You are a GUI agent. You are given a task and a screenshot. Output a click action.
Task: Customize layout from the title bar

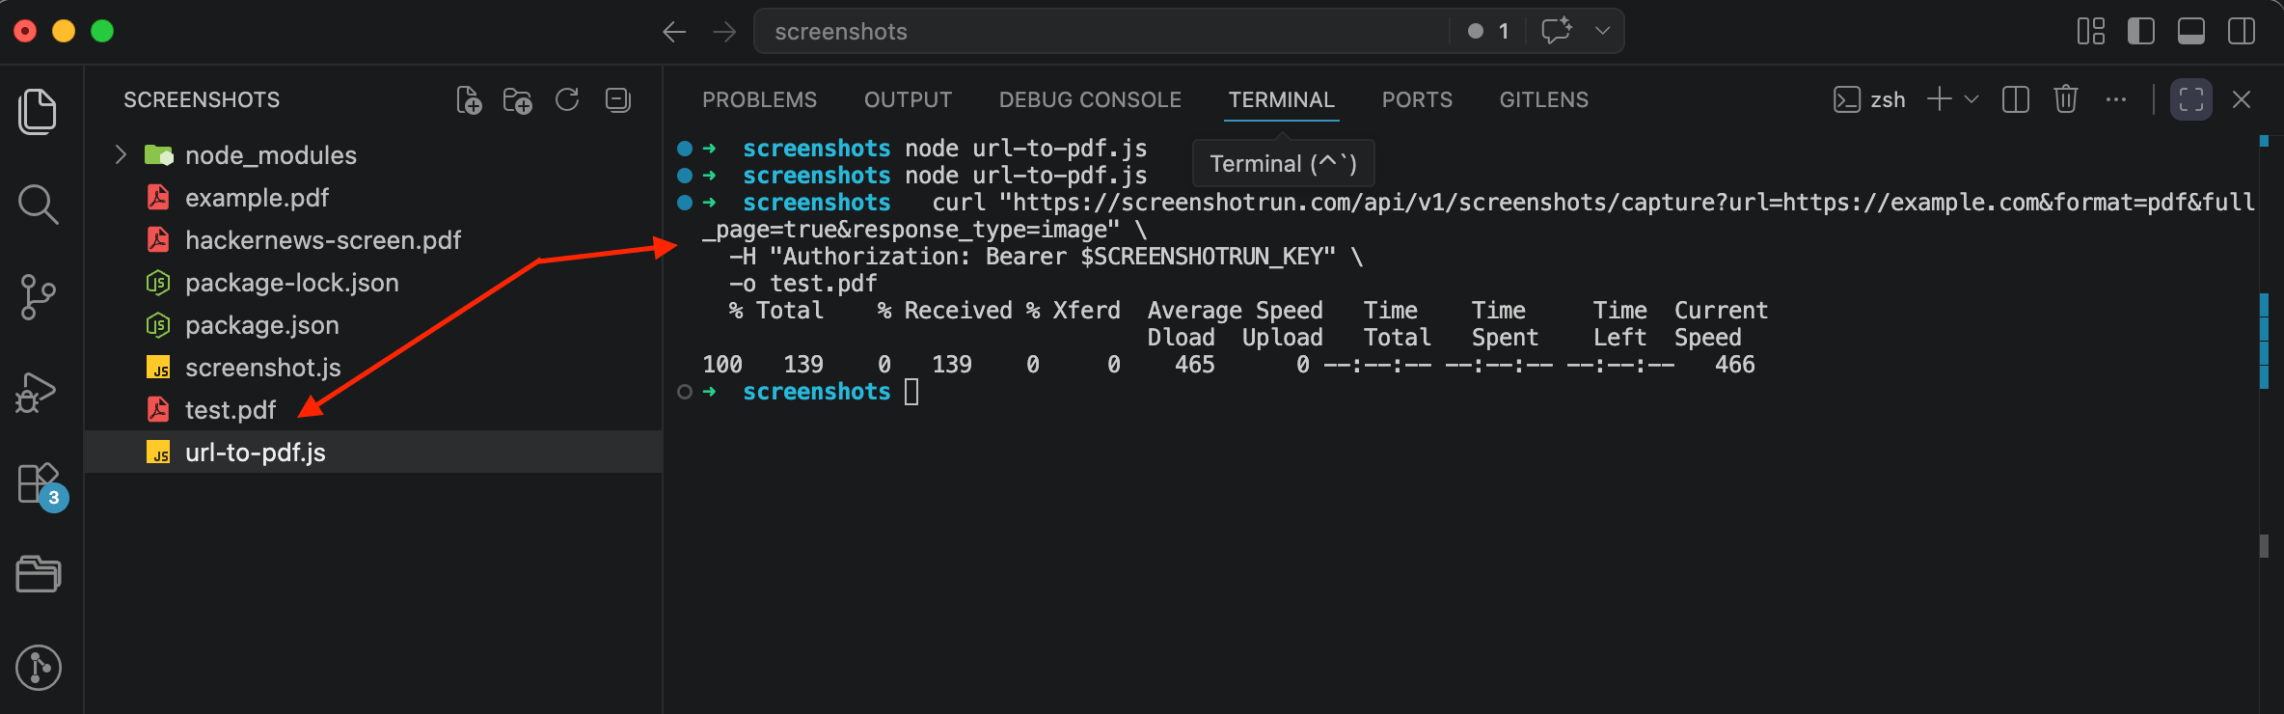coord(2091,32)
